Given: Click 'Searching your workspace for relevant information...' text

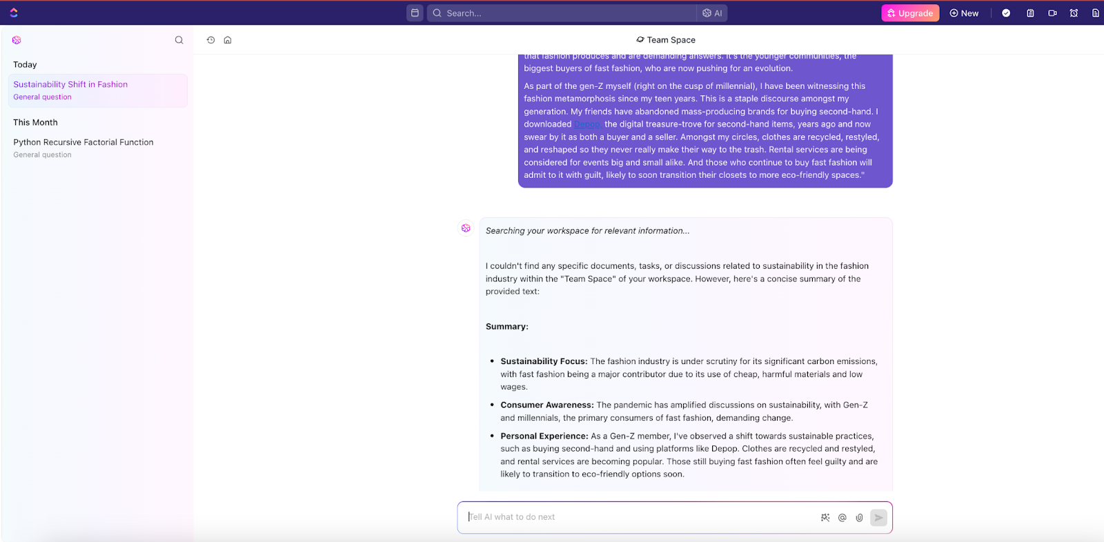Looking at the screenshot, I should click(x=587, y=231).
